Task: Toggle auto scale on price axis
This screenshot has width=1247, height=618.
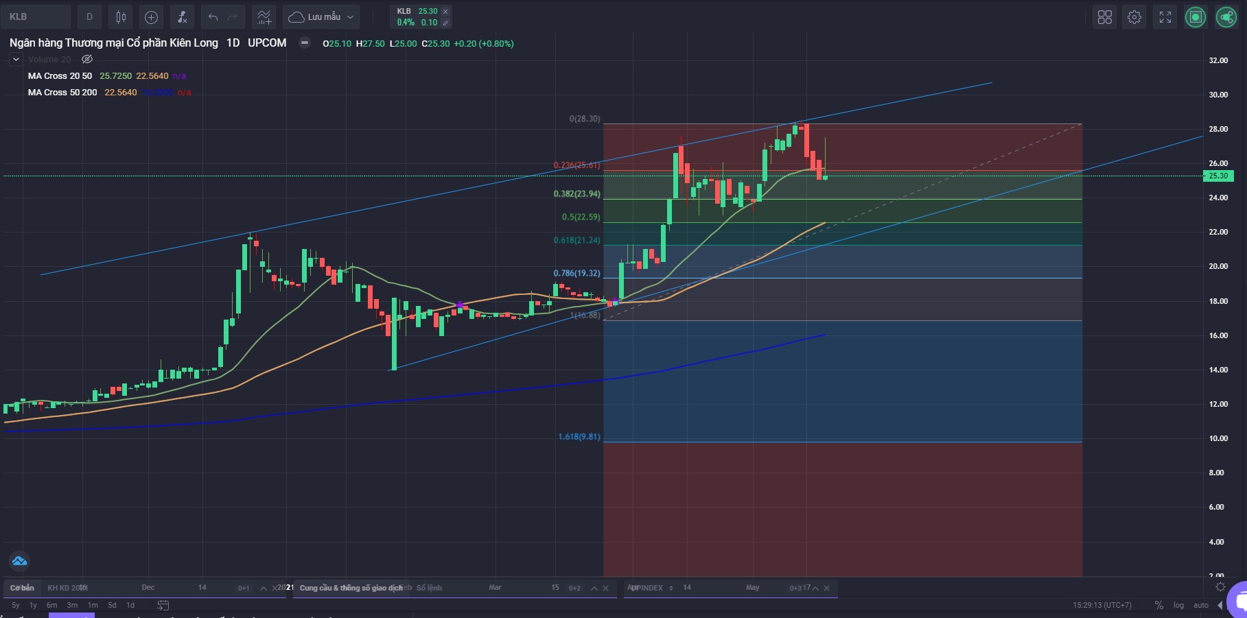Action: point(1200,605)
